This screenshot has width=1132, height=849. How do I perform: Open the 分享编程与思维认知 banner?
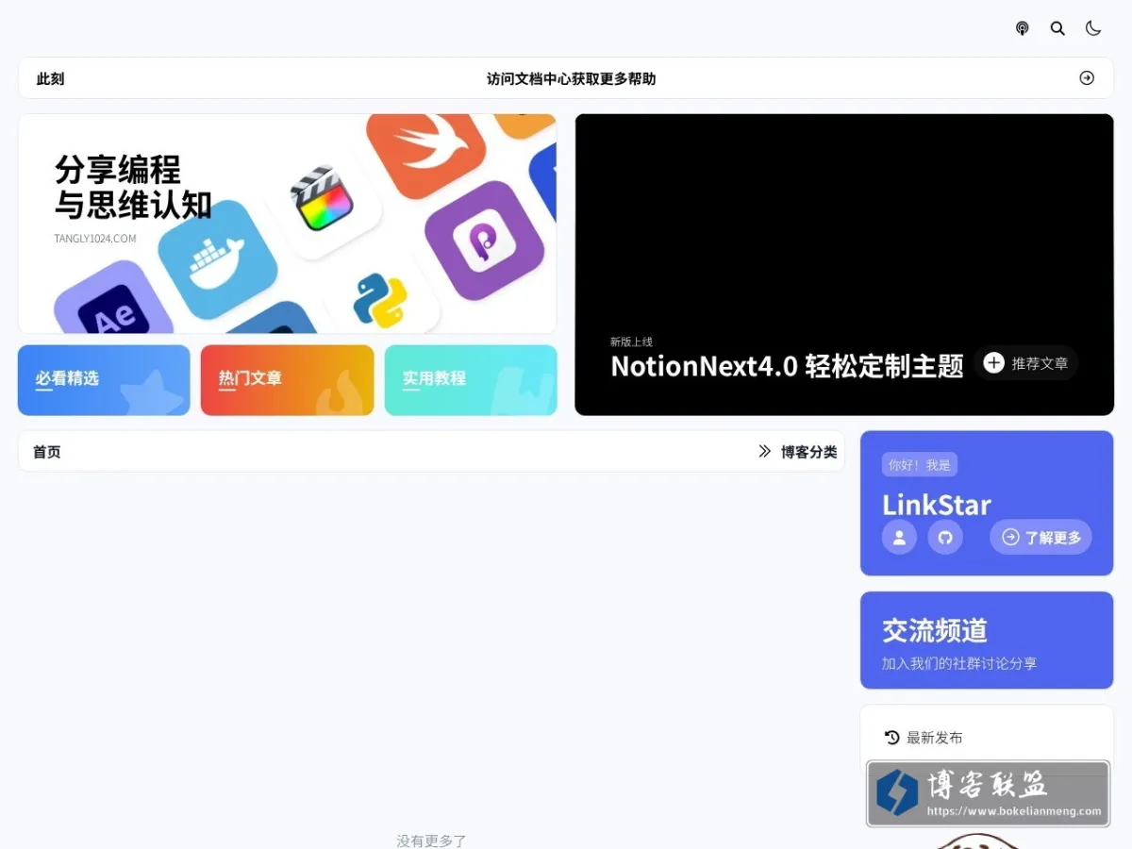tap(287, 224)
